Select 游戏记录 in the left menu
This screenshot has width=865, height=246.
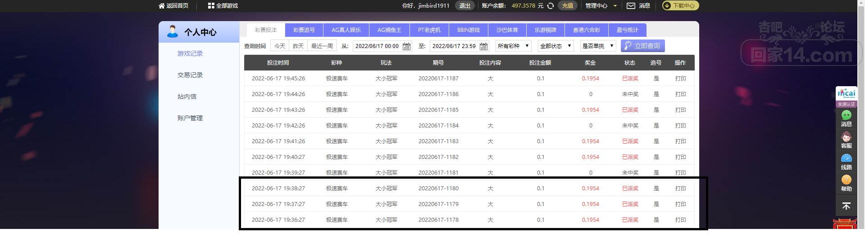coord(190,53)
